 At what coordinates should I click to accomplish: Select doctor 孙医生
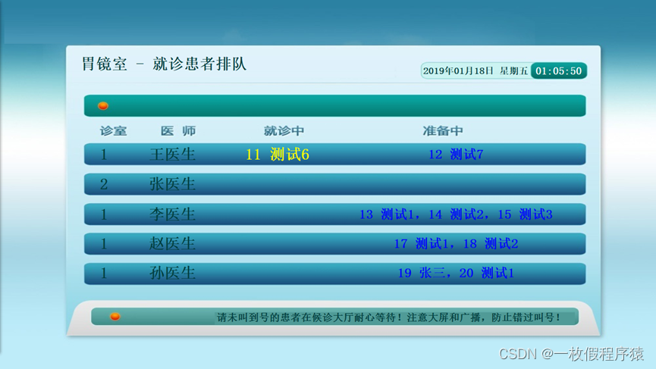172,273
